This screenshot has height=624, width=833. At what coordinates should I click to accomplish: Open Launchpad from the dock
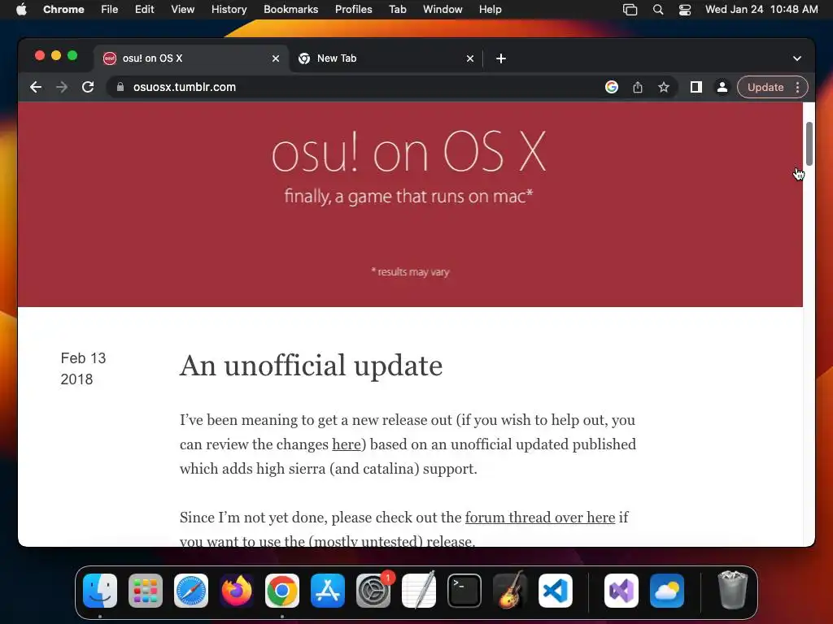point(146,591)
